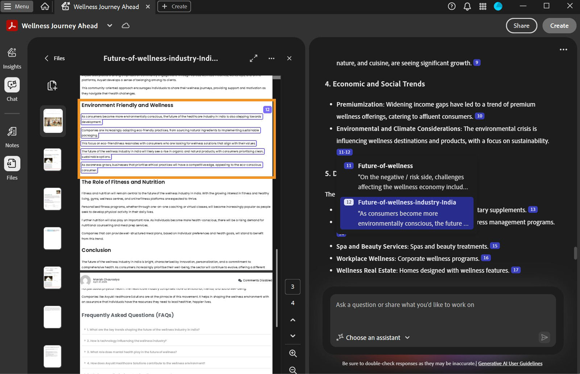Zoom out on the document
Viewport: 580px width, 374px height.
[x=293, y=369]
